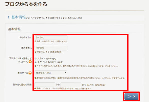Click info icon under the author name field
The width and height of the screenshot is (149, 102).
35,52
